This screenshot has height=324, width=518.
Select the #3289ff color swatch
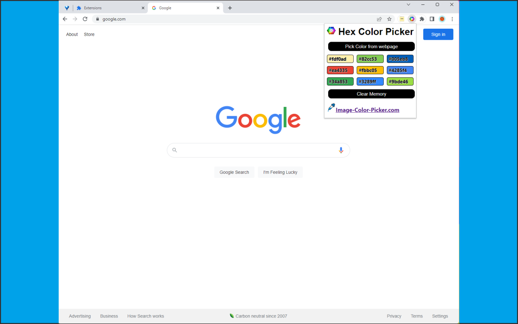click(370, 82)
